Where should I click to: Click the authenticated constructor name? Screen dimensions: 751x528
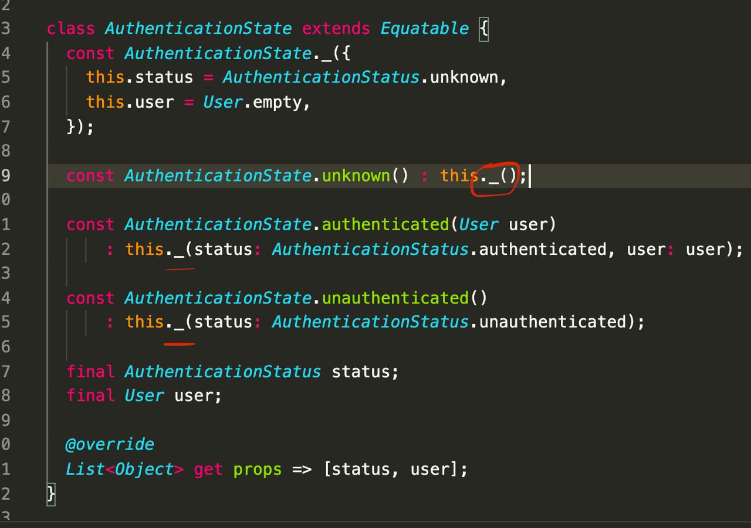(385, 224)
